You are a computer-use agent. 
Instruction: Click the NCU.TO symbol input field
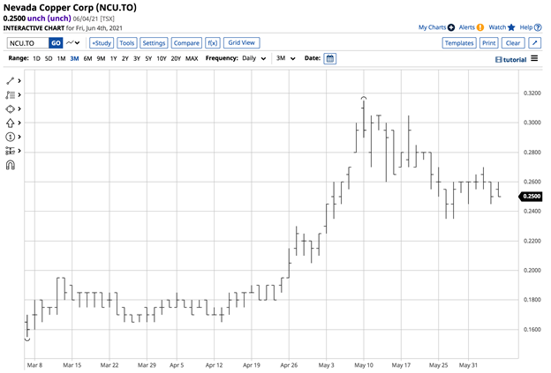coord(26,42)
